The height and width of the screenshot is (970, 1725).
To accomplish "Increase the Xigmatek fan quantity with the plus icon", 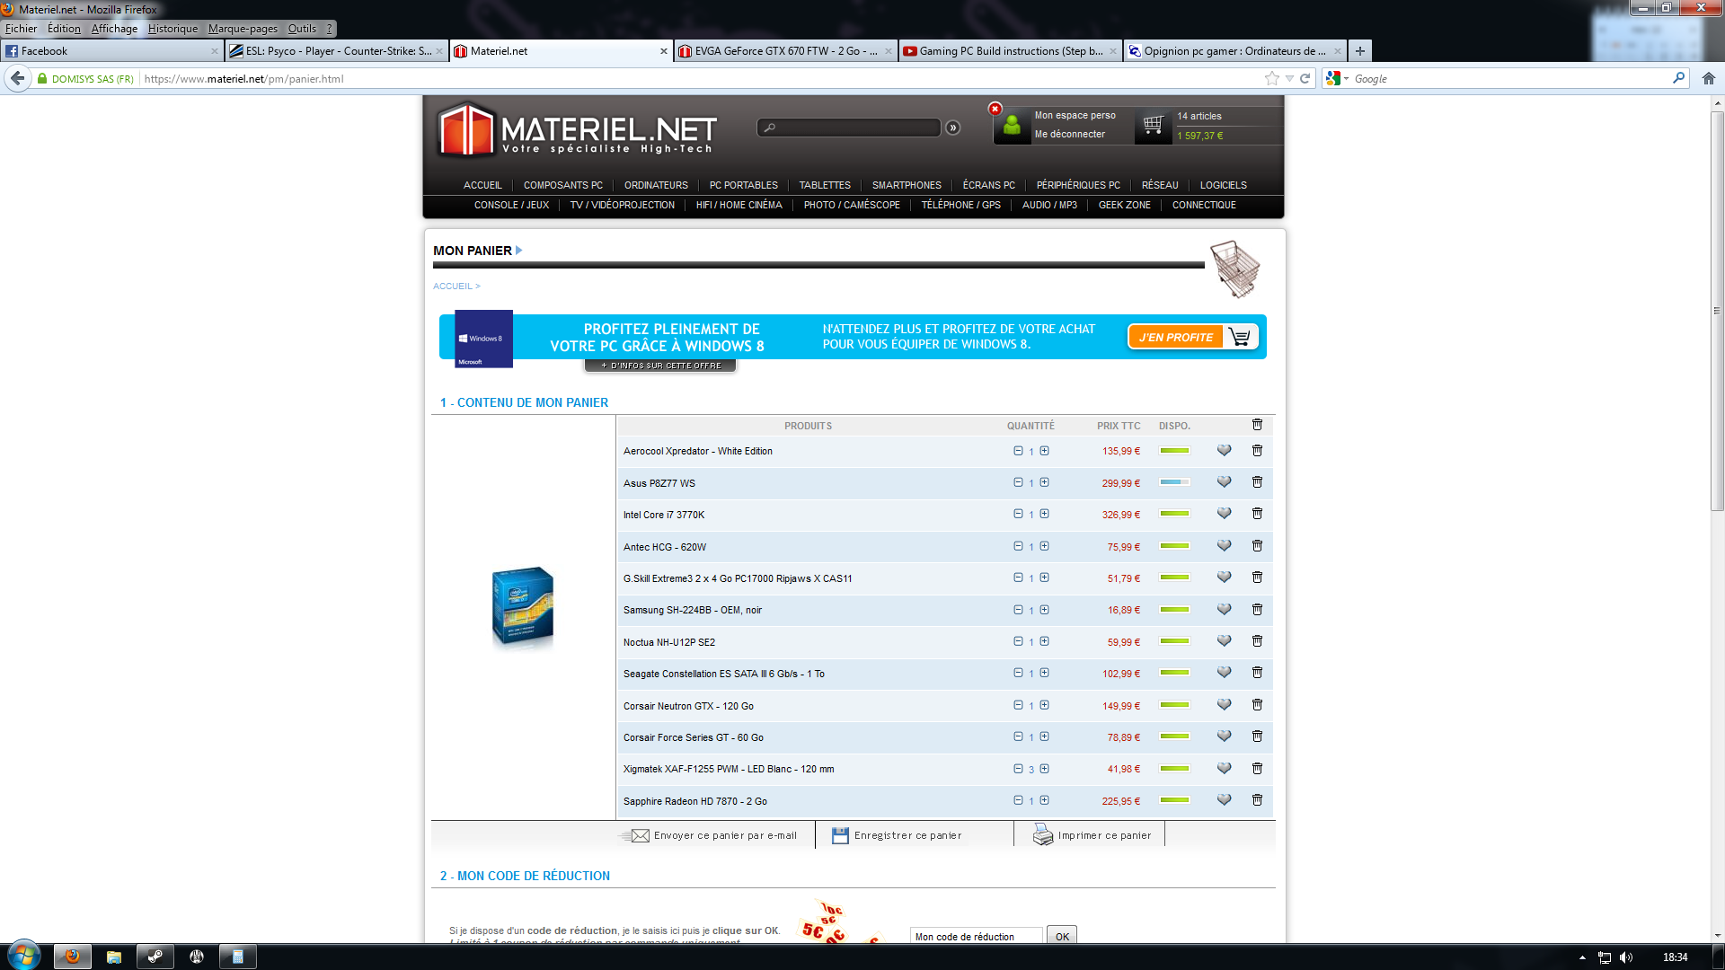I will click(x=1044, y=769).
